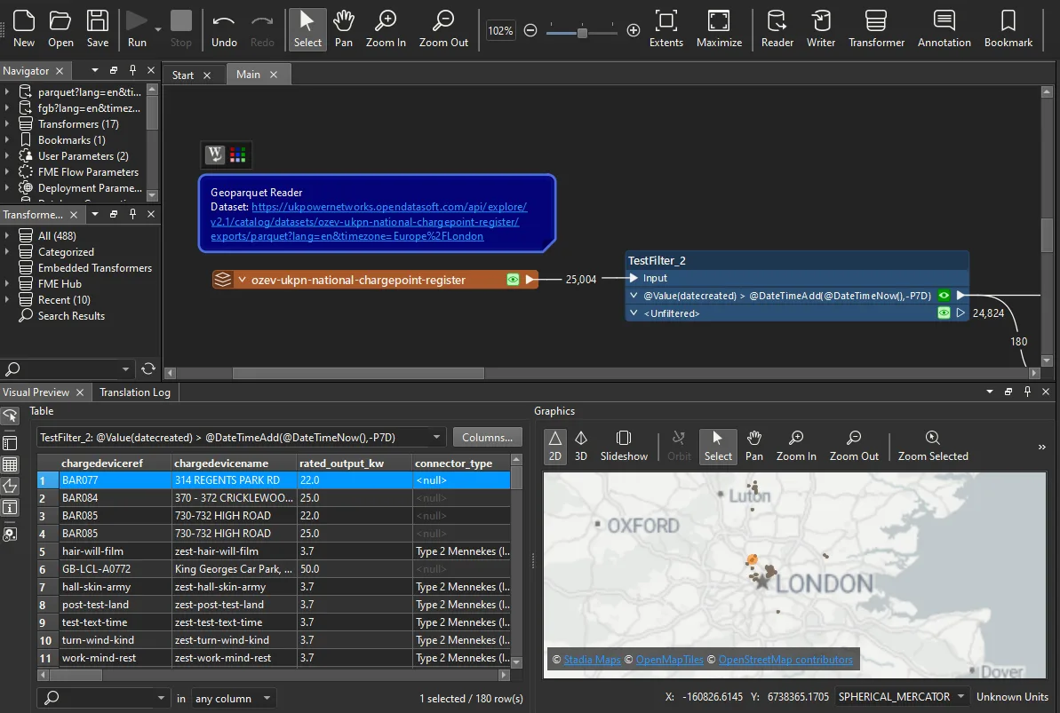
Task: Toggle inspection eye on ozev-ukpn reader feature type
Action: (x=513, y=280)
